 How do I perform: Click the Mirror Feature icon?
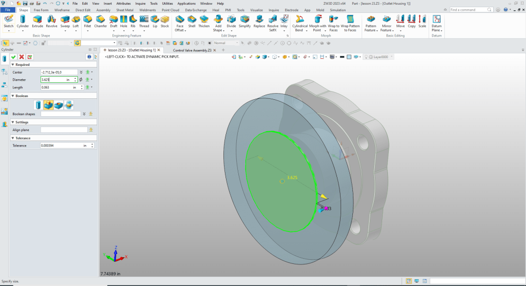point(386,21)
